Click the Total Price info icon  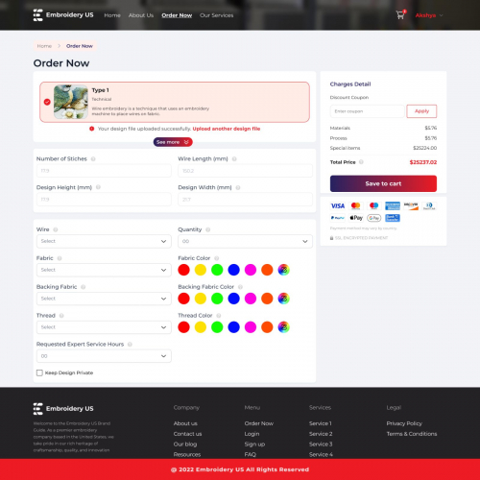(361, 162)
